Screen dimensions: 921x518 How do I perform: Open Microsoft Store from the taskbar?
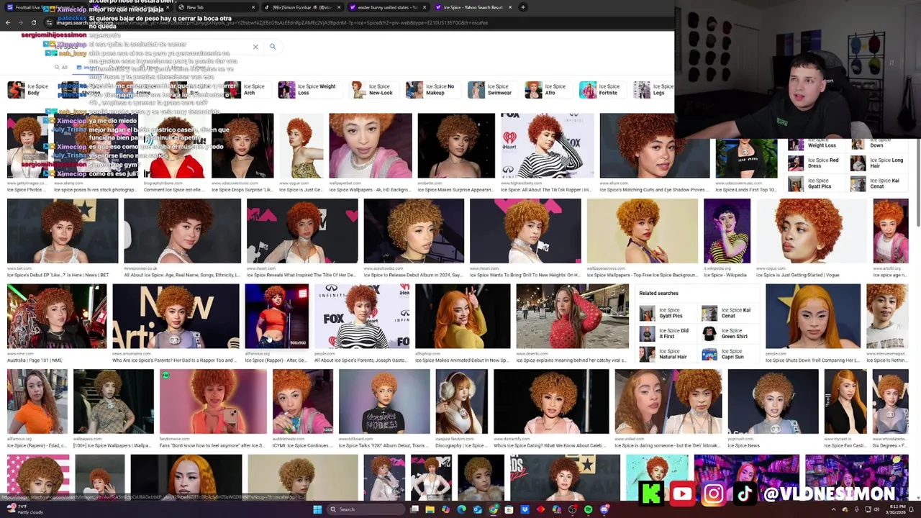click(509, 509)
